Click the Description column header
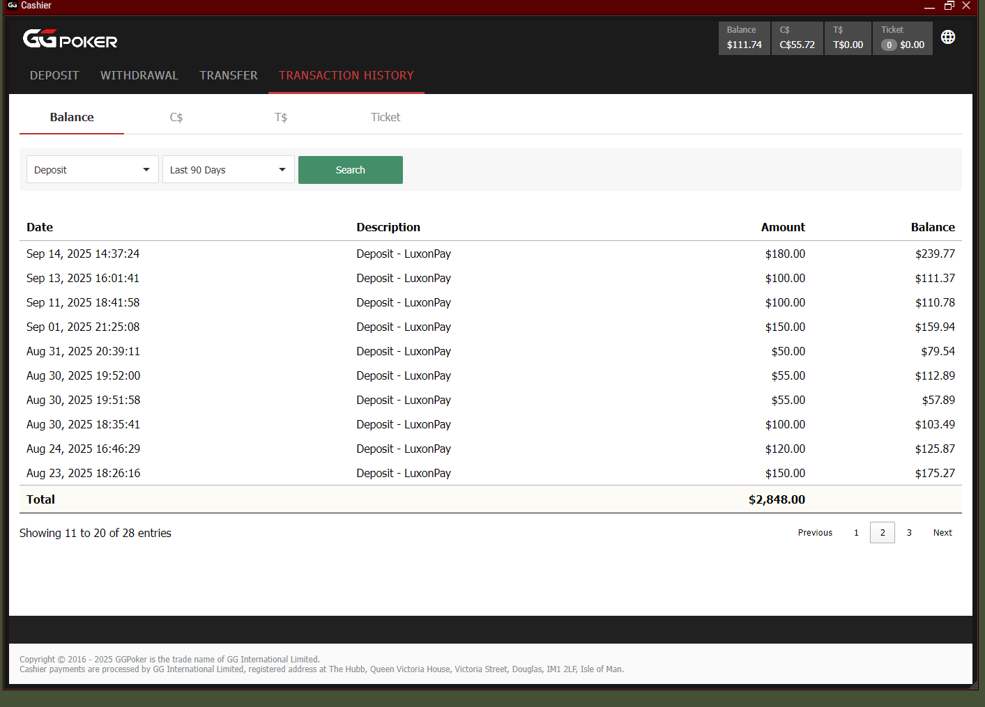 pos(388,227)
